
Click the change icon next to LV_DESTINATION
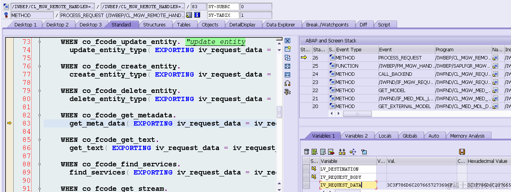coord(314,169)
